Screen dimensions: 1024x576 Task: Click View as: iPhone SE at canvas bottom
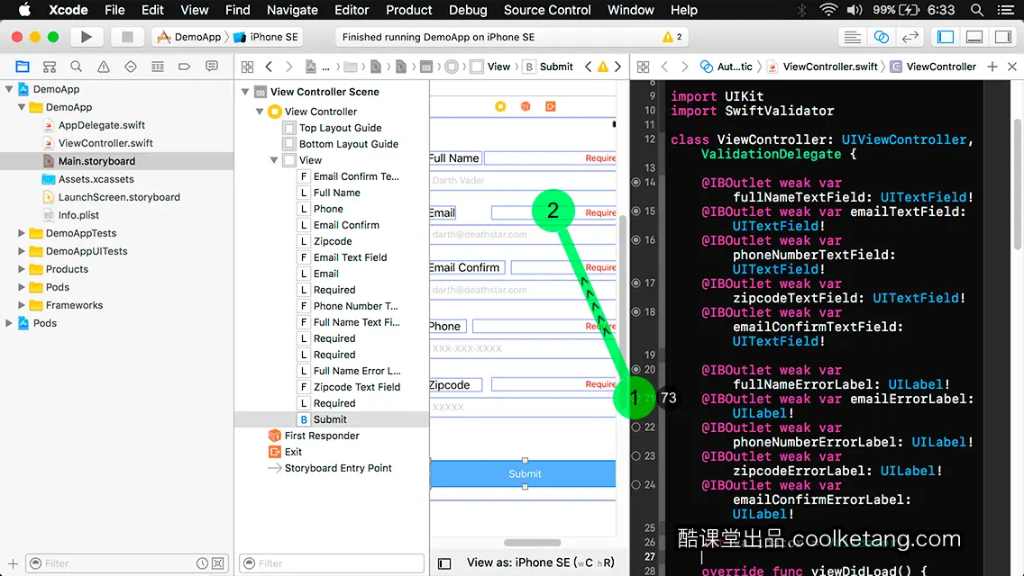click(x=540, y=563)
